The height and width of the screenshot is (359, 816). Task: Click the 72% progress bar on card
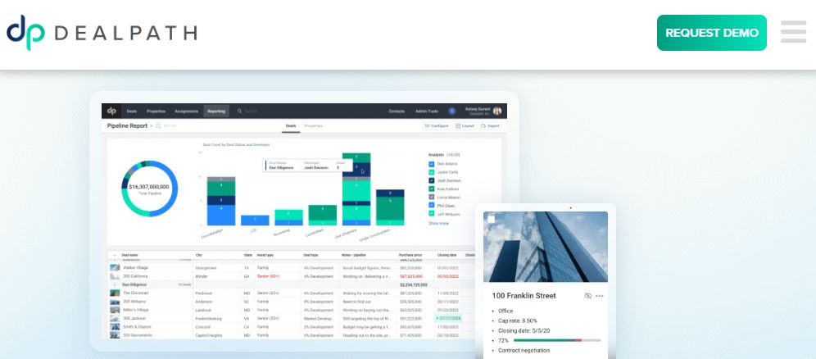click(x=557, y=340)
